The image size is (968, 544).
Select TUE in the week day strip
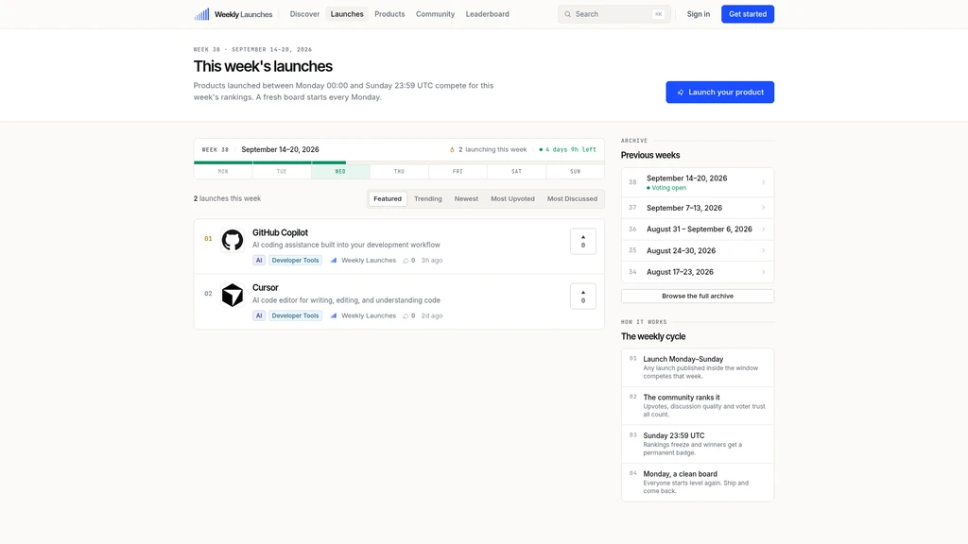[282, 172]
